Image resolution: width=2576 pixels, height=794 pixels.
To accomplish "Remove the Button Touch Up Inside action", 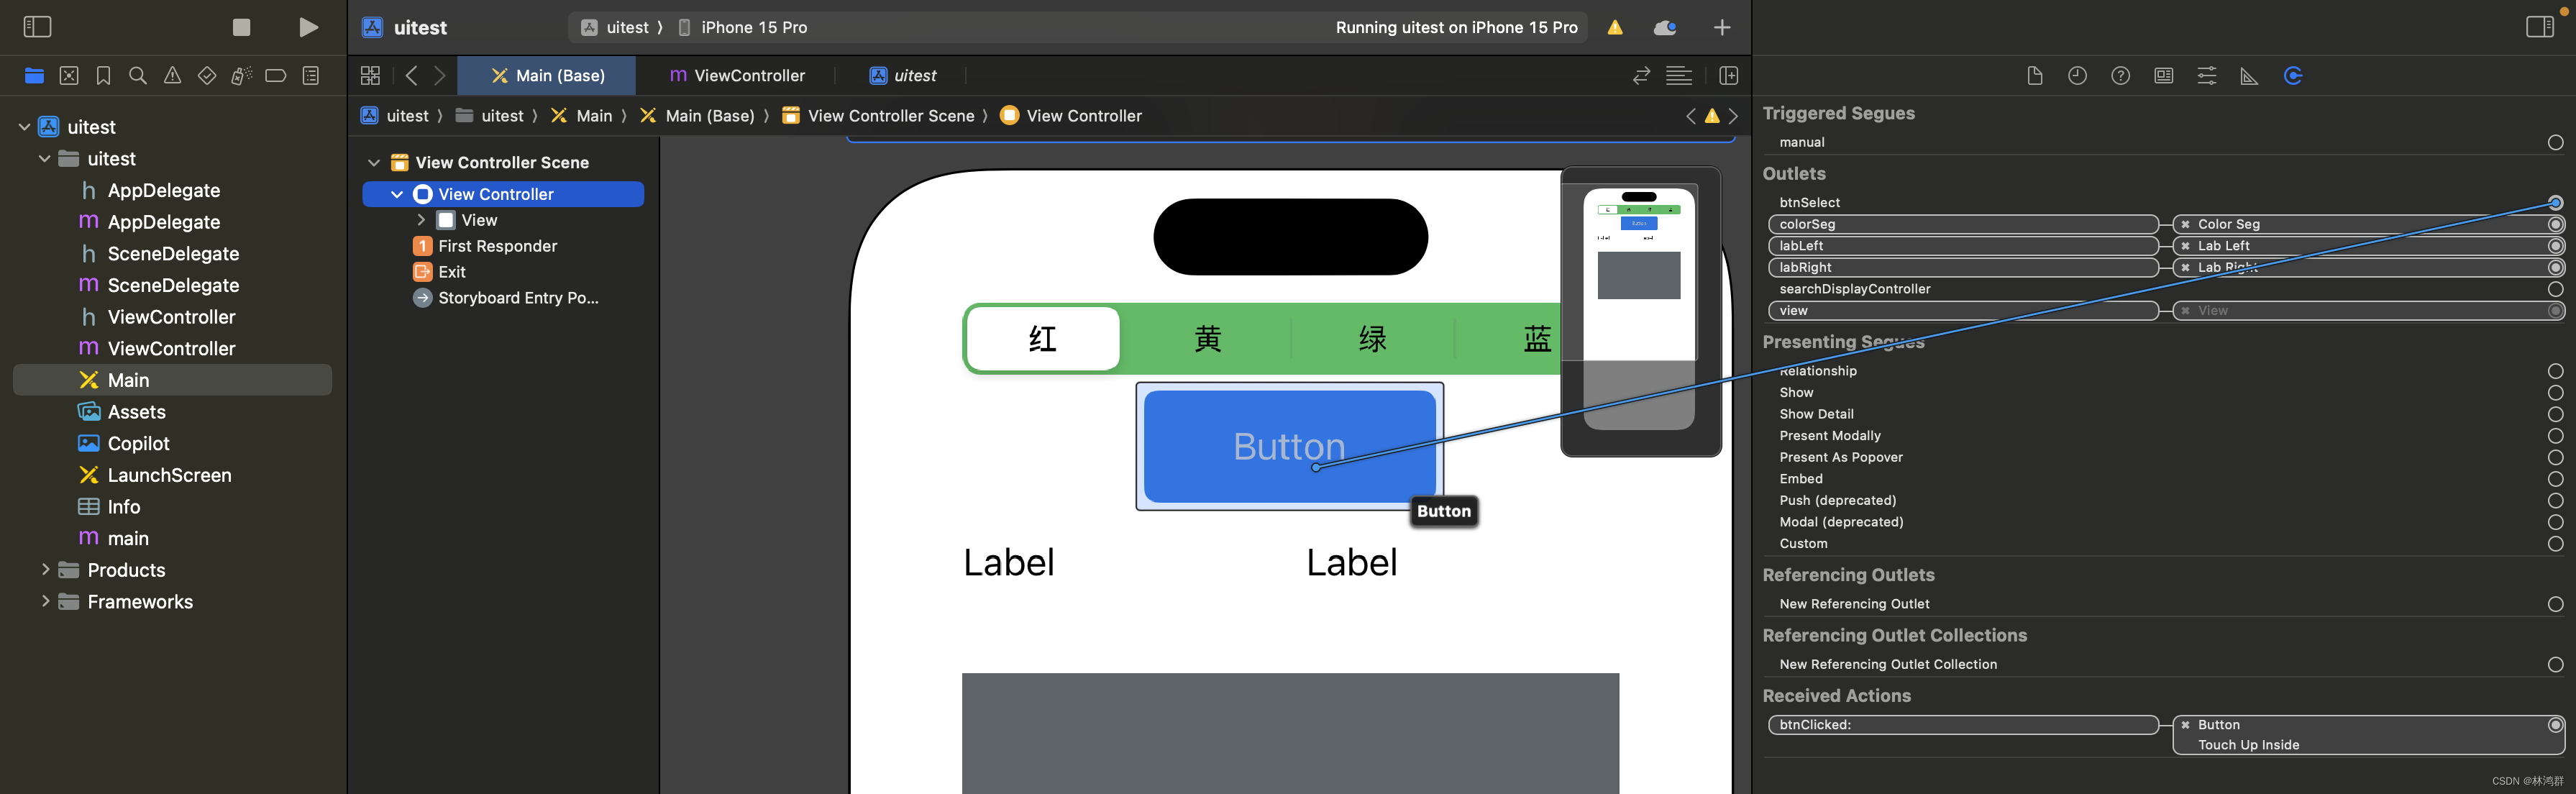I will [x=2185, y=725].
